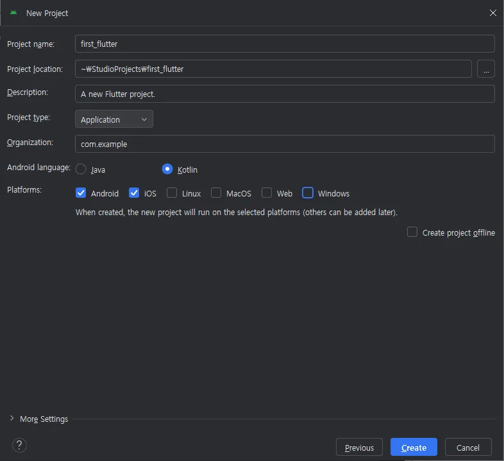Uncheck the Android platform checkbox
The width and height of the screenshot is (504, 461).
[x=81, y=193]
